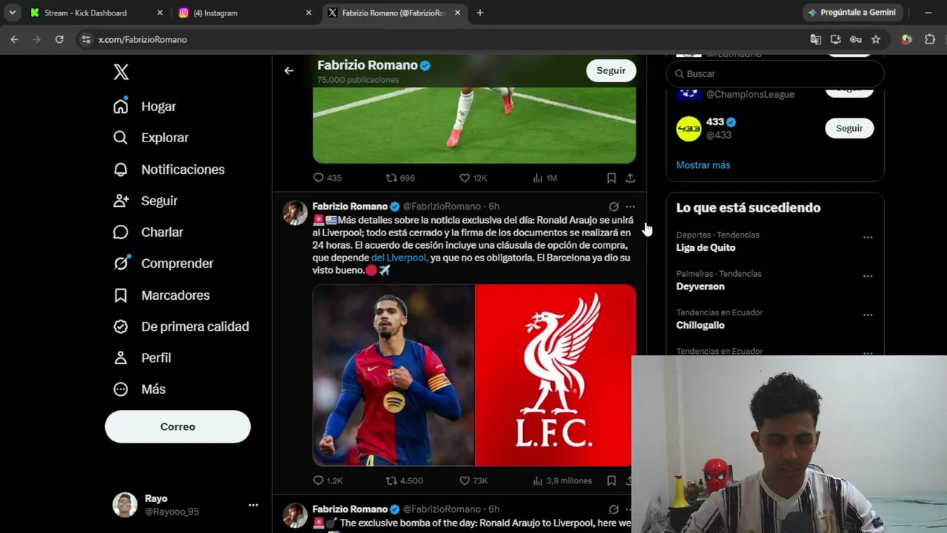Switch to the (4) Instagram tab
Screen dimensions: 947x533
click(x=246, y=13)
